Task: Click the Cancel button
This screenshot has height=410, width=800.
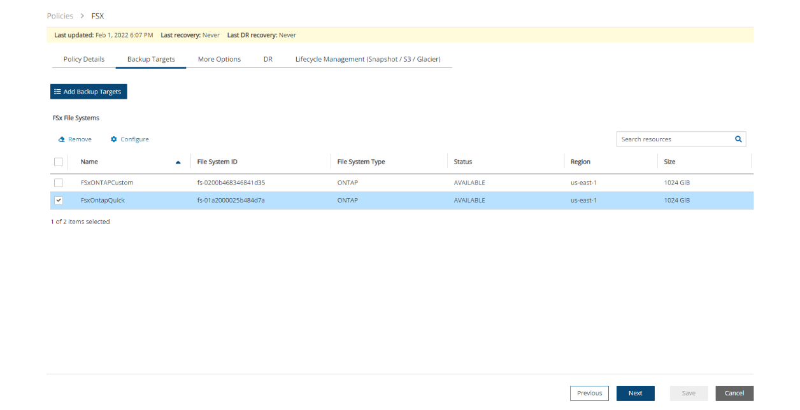Action: [734, 393]
